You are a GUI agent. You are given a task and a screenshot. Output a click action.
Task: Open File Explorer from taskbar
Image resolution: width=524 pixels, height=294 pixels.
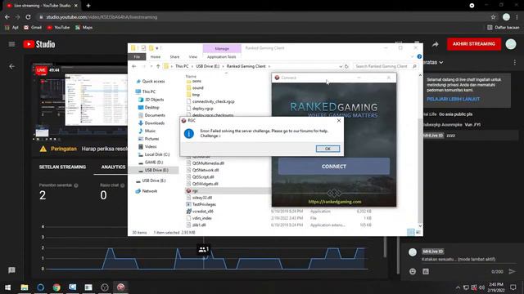click(25, 287)
